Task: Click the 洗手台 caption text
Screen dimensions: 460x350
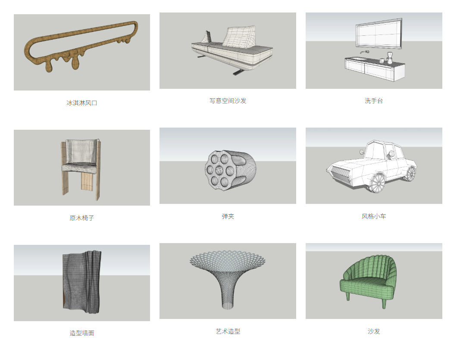Action: 373,101
